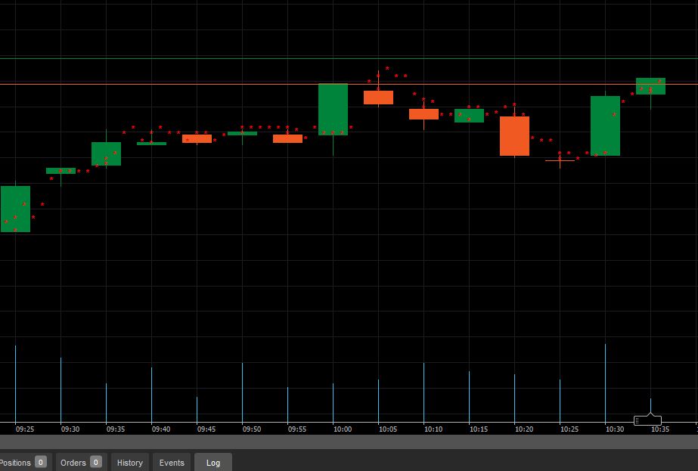The image size is (698, 471).
Task: Click the 09:40 time axis label
Action: coord(161,429)
